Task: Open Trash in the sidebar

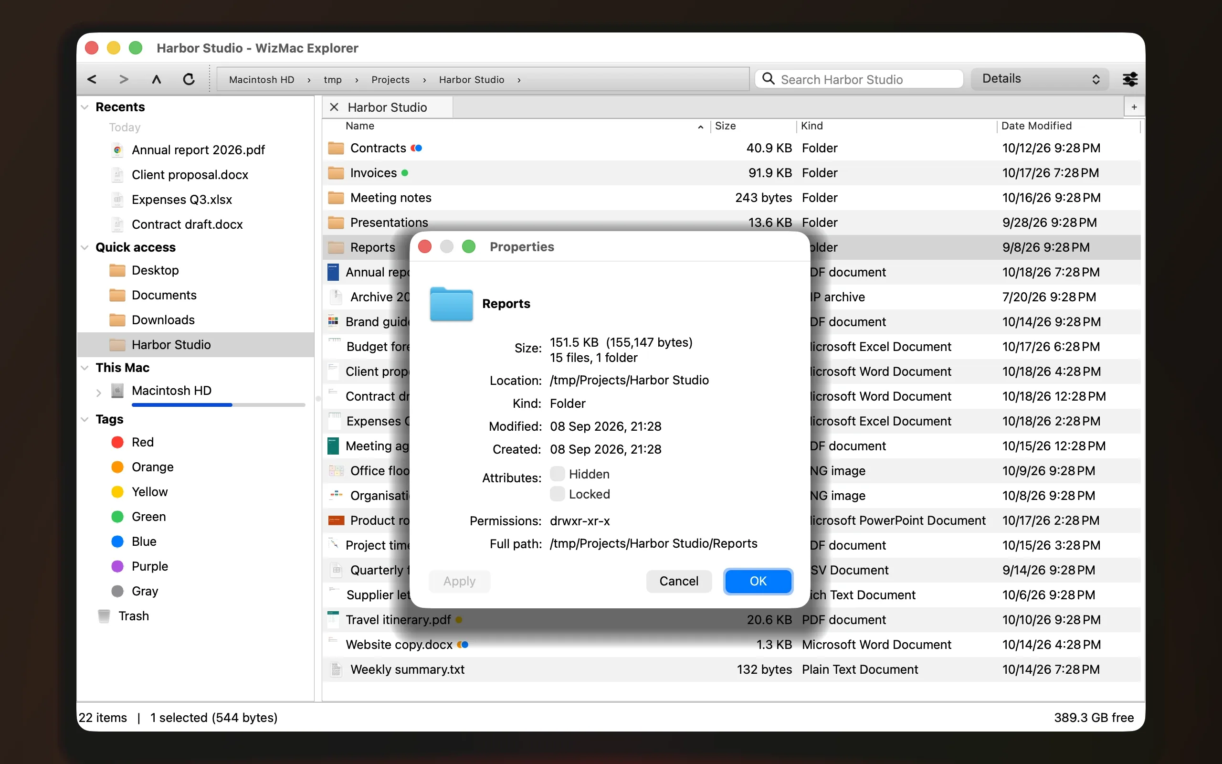Action: pyautogui.click(x=133, y=616)
